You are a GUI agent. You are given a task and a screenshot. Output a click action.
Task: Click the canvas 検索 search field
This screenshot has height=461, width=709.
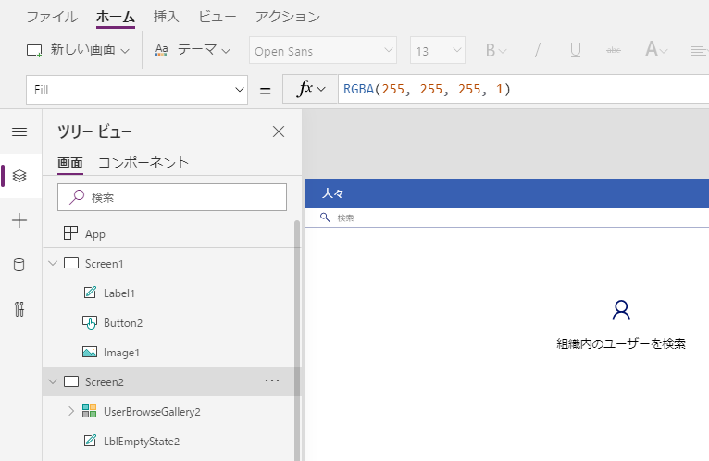pos(507,218)
